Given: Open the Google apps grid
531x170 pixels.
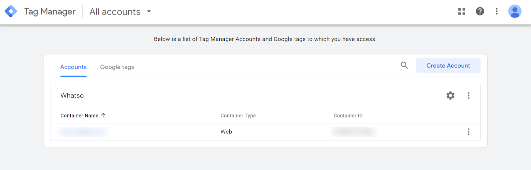Looking at the screenshot, I should pos(462,12).
